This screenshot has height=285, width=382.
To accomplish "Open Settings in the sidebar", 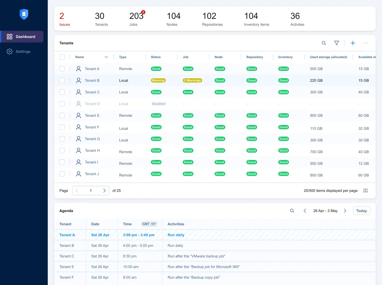I will click(23, 51).
